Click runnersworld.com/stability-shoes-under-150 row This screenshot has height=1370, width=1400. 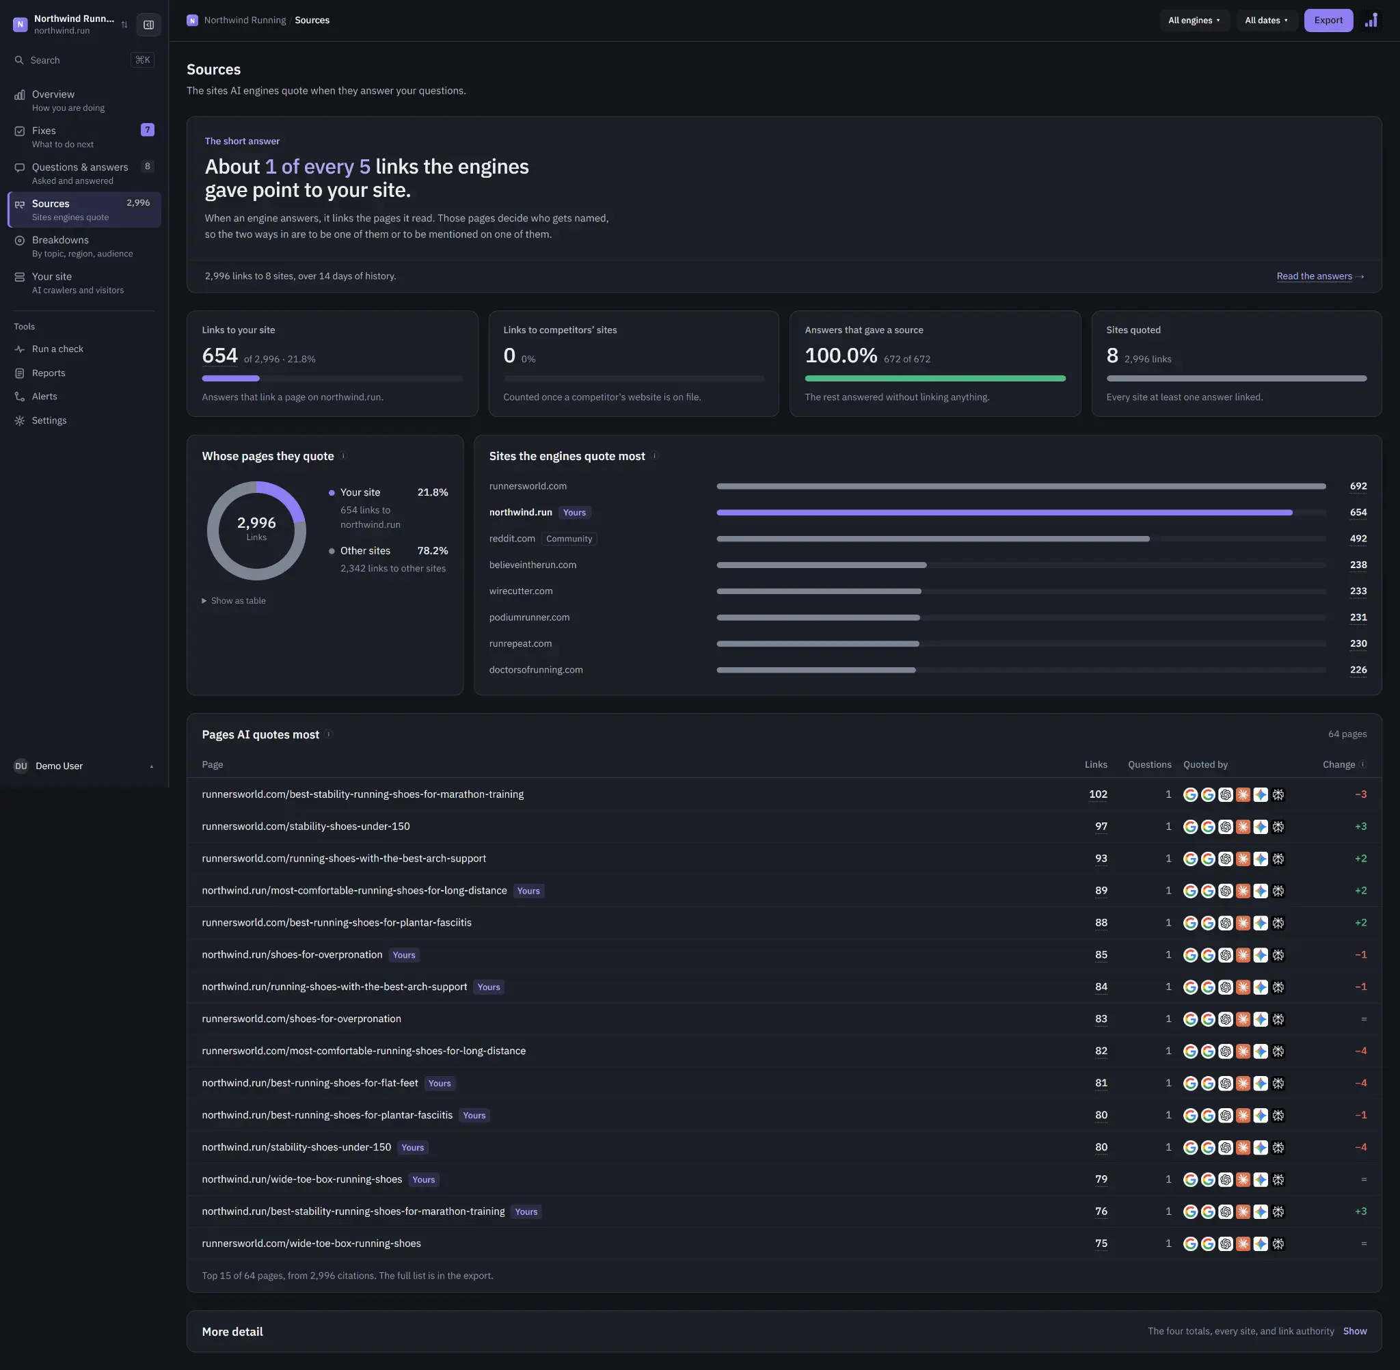pyautogui.click(x=784, y=826)
